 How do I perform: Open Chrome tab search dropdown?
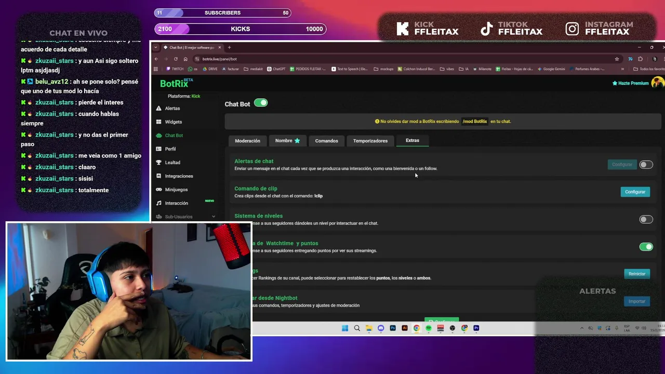(x=155, y=47)
